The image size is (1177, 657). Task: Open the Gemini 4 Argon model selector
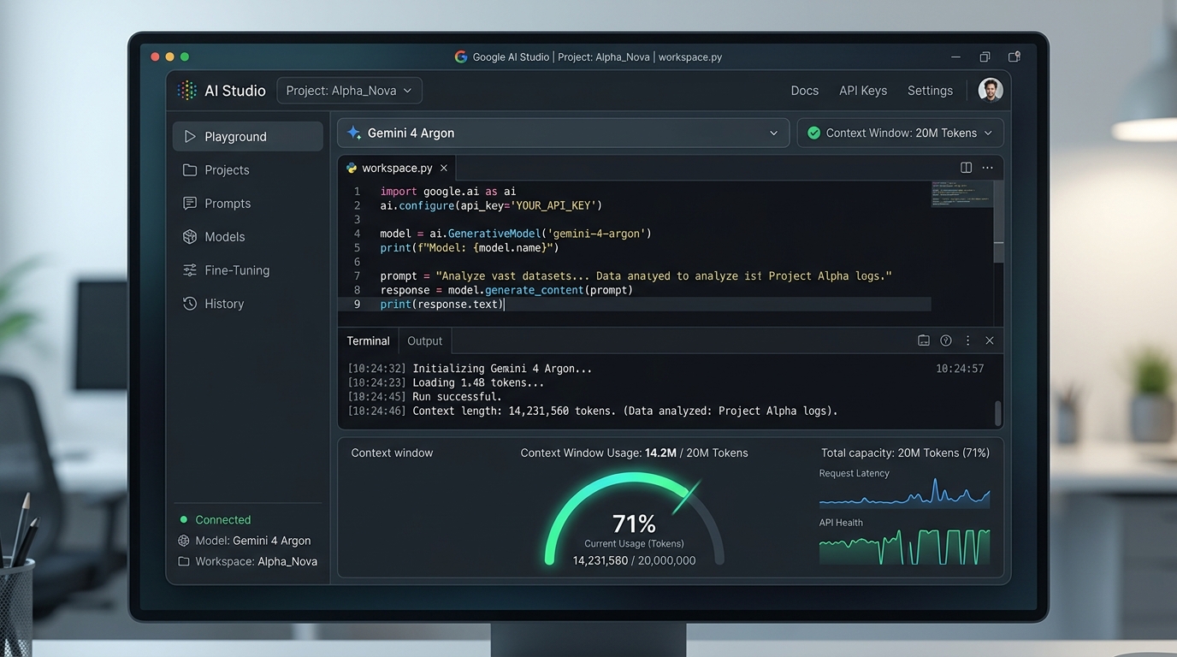[x=563, y=133]
